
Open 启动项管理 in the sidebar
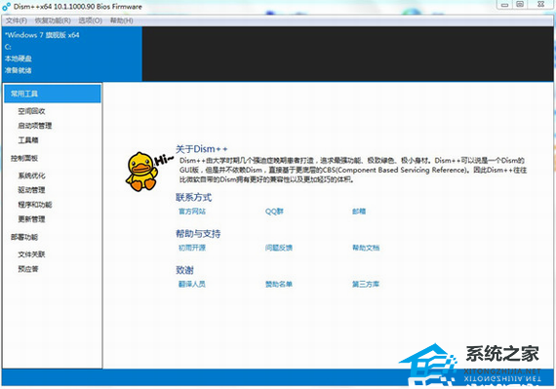35,126
